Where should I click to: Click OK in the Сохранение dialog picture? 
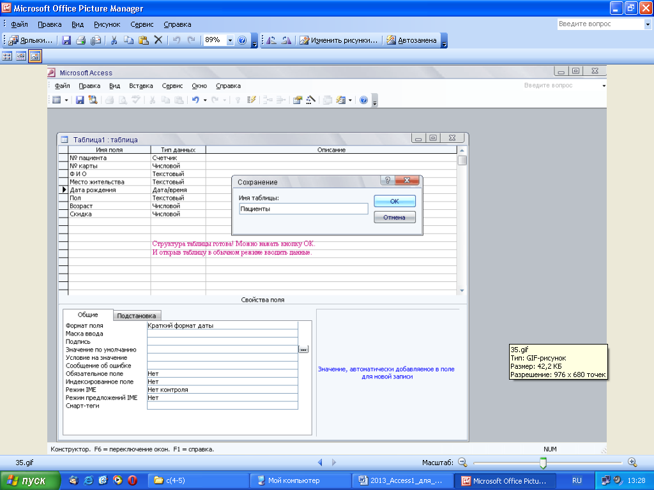point(395,201)
